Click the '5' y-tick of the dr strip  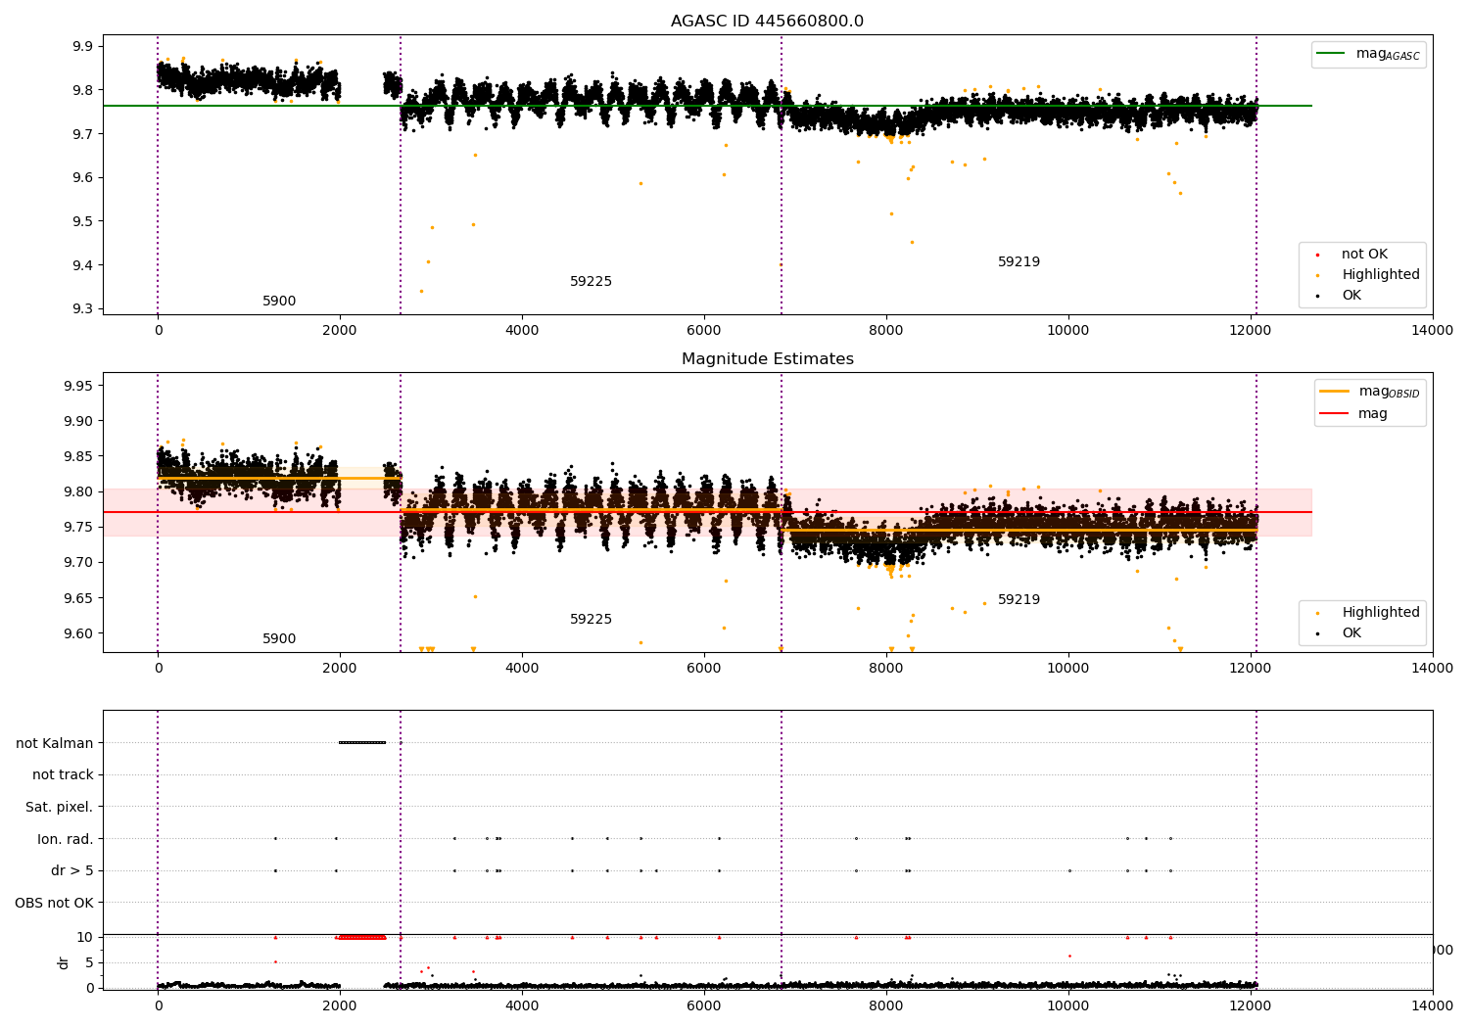pos(89,962)
